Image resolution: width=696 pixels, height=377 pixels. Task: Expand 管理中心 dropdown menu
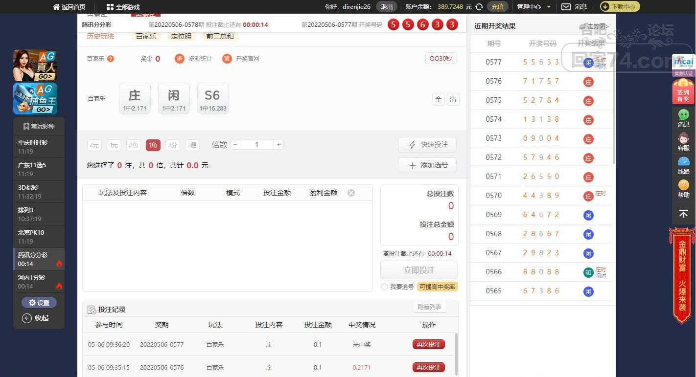click(534, 7)
